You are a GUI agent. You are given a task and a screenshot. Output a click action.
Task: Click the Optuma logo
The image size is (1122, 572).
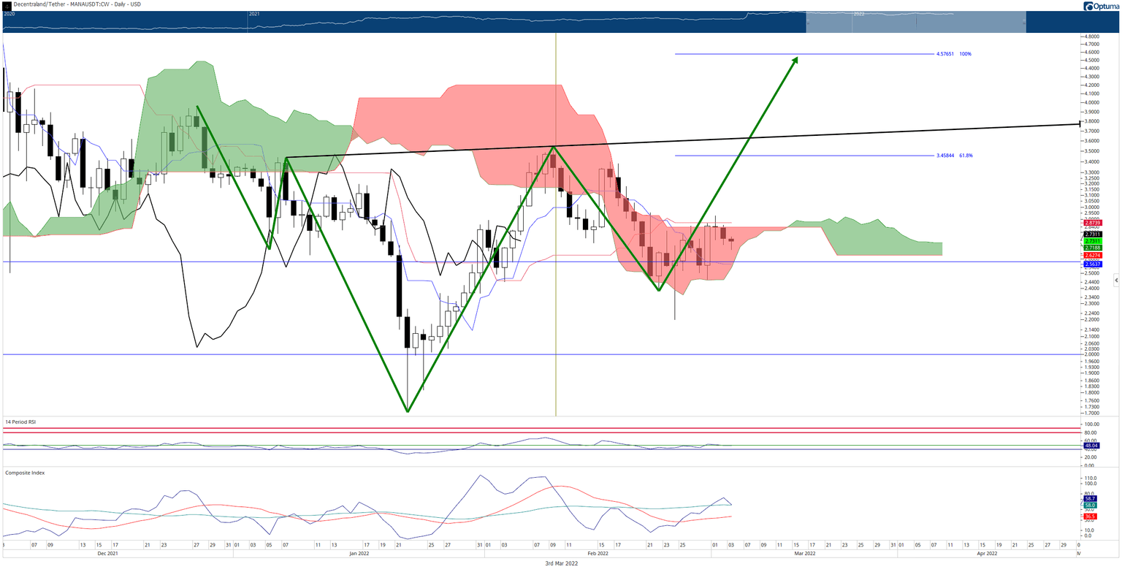tap(1101, 6)
